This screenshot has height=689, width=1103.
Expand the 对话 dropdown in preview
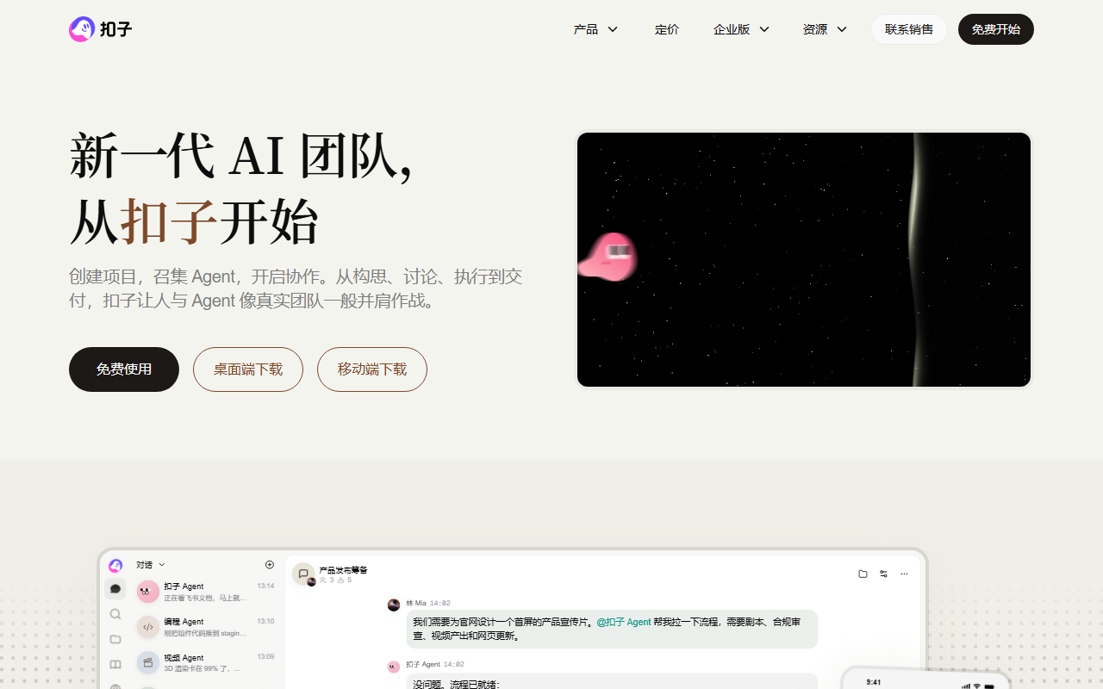tap(151, 565)
